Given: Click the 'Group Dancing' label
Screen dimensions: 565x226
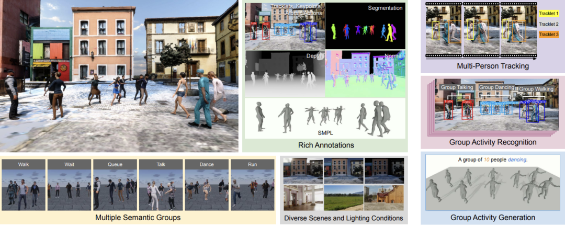Looking at the screenshot, I should (496, 87).
